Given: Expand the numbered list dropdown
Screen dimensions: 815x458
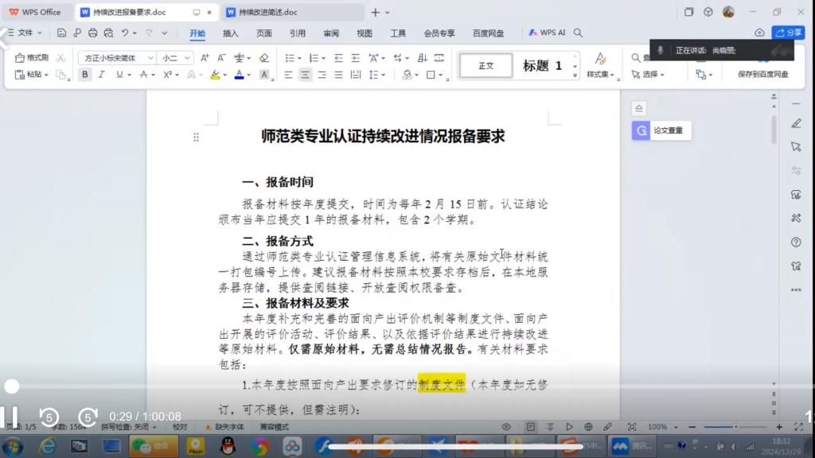Looking at the screenshot, I should click(x=323, y=58).
